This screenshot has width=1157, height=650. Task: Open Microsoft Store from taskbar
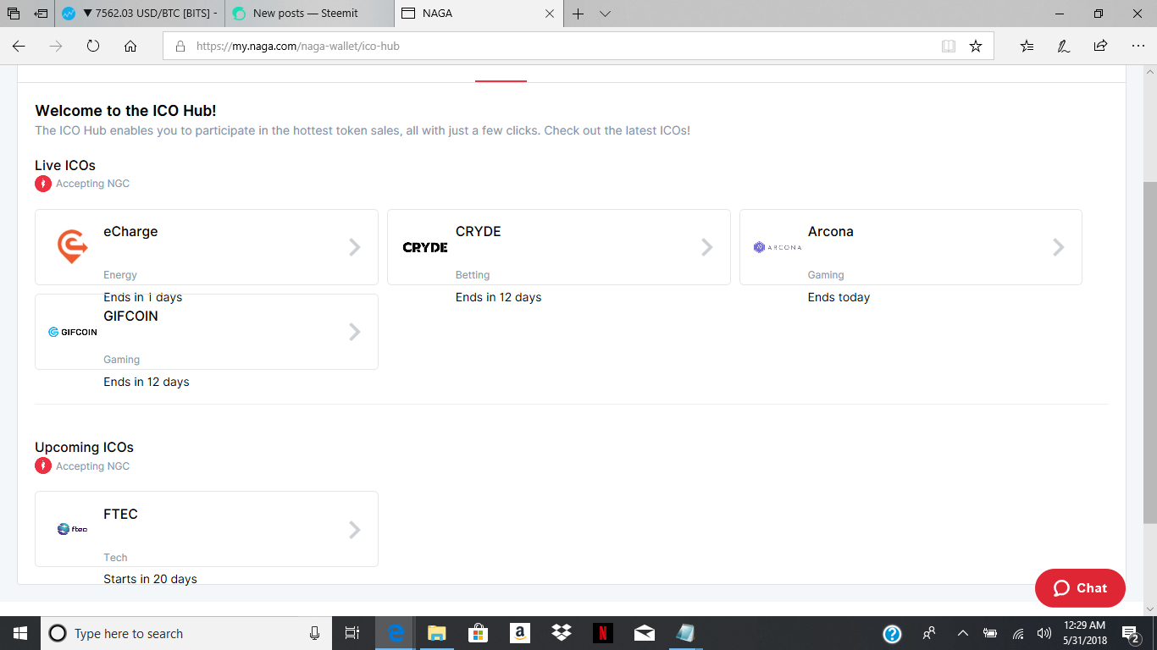[x=478, y=633]
